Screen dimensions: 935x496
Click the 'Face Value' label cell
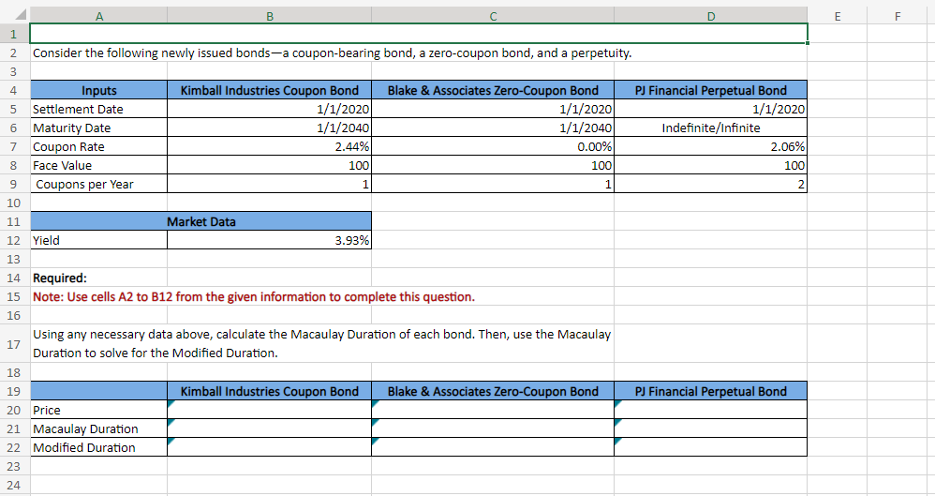[x=99, y=165]
